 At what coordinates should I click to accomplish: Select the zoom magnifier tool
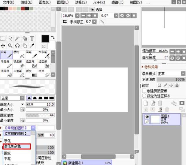[10, 46]
